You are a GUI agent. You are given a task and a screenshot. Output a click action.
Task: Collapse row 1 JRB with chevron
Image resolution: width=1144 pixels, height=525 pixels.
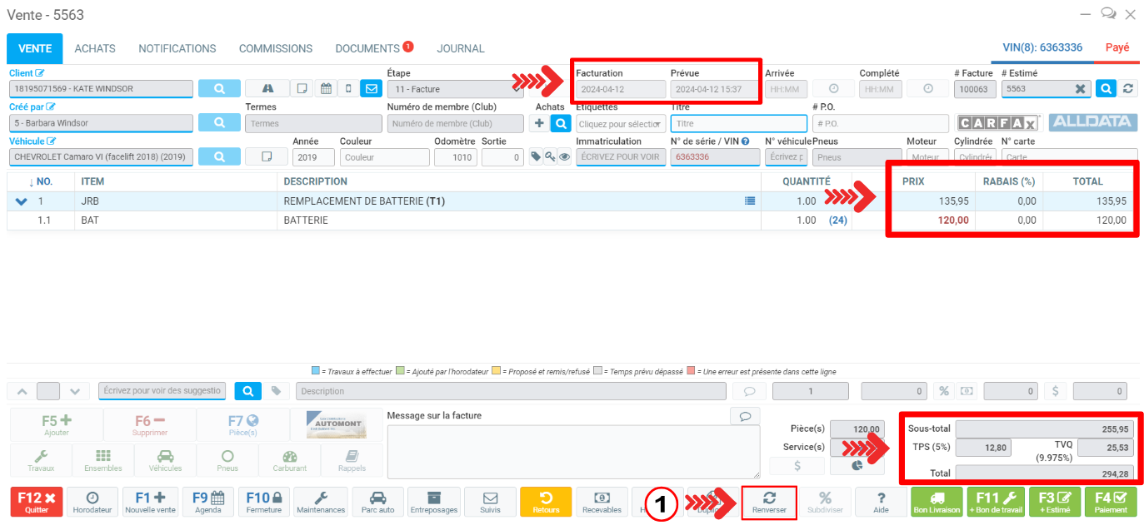point(22,201)
